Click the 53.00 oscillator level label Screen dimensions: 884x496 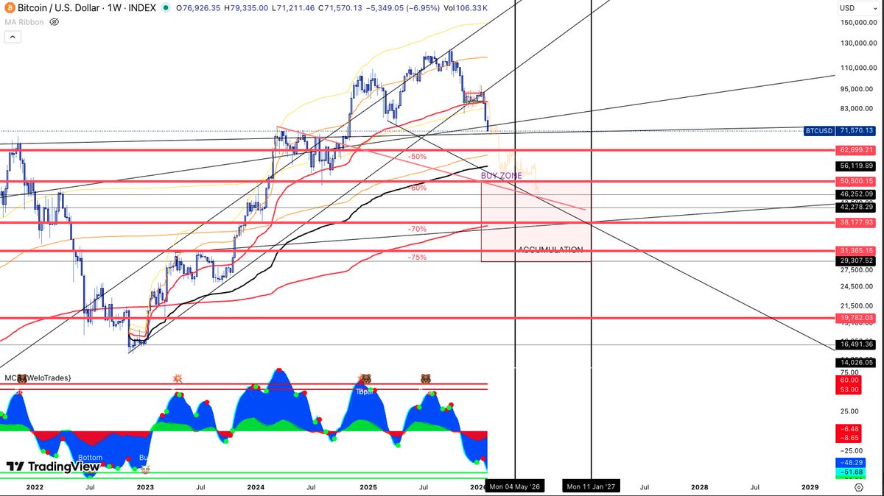[848, 389]
